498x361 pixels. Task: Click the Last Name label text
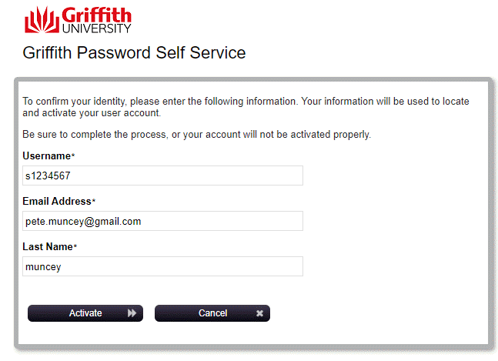pyautogui.click(x=47, y=246)
